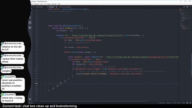Split the editor to the right
192x108 pixels.
(x=187, y=7)
